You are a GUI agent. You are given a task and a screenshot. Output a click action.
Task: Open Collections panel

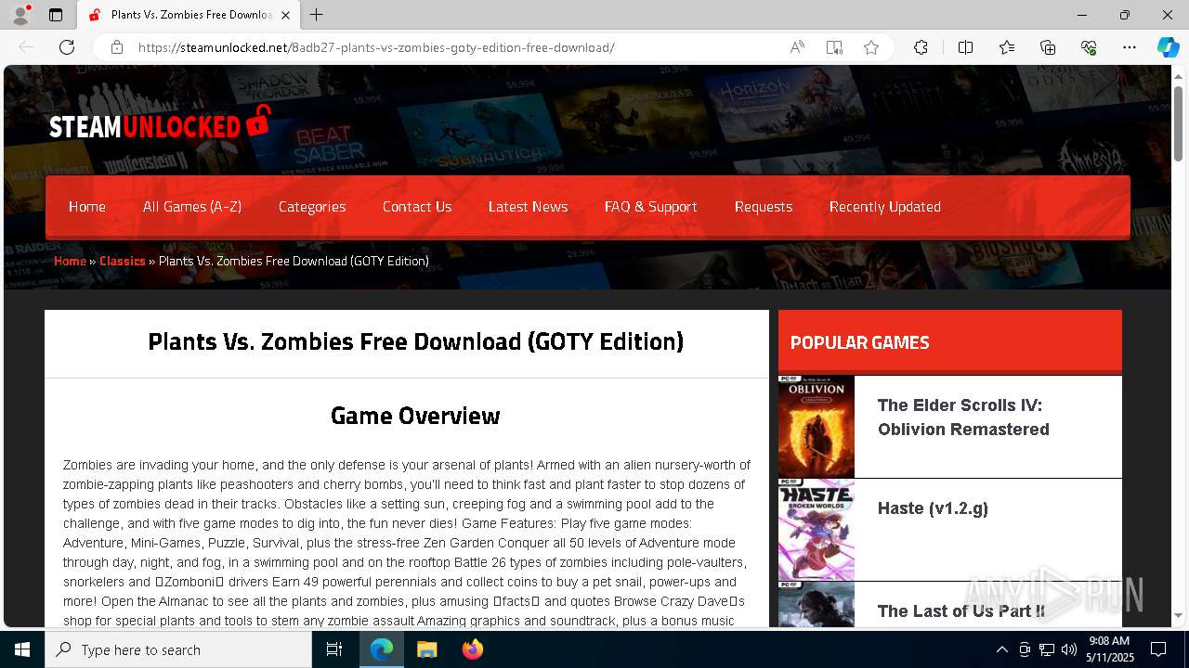click(x=1048, y=47)
